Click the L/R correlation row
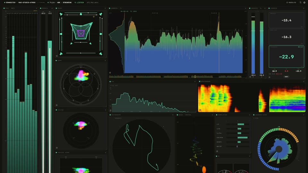Image resolution: width=308 pixels, height=173 pixels. (233, 124)
